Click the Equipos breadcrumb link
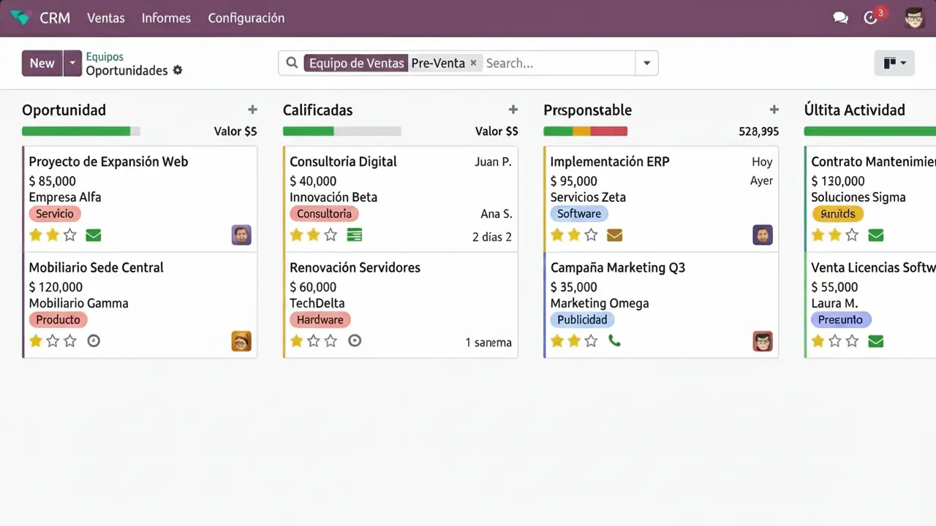 (105, 56)
